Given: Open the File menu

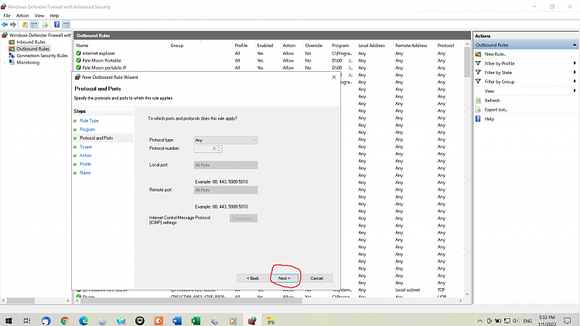Looking at the screenshot, I should [x=7, y=15].
